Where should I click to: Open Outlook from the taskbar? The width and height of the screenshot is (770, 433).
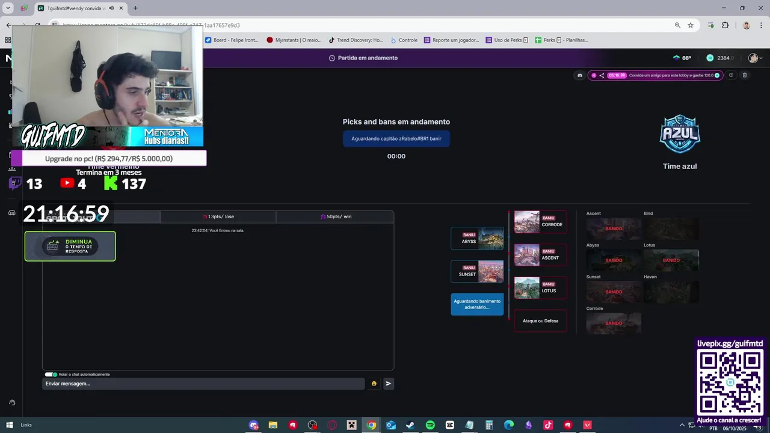click(391, 425)
